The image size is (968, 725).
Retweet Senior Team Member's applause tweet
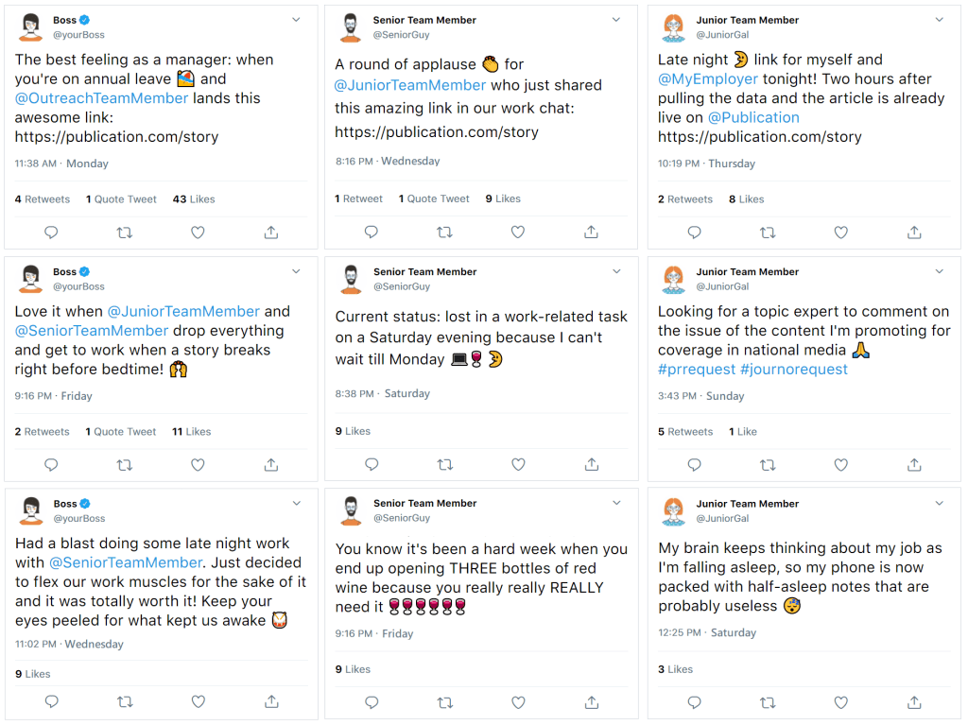444,232
